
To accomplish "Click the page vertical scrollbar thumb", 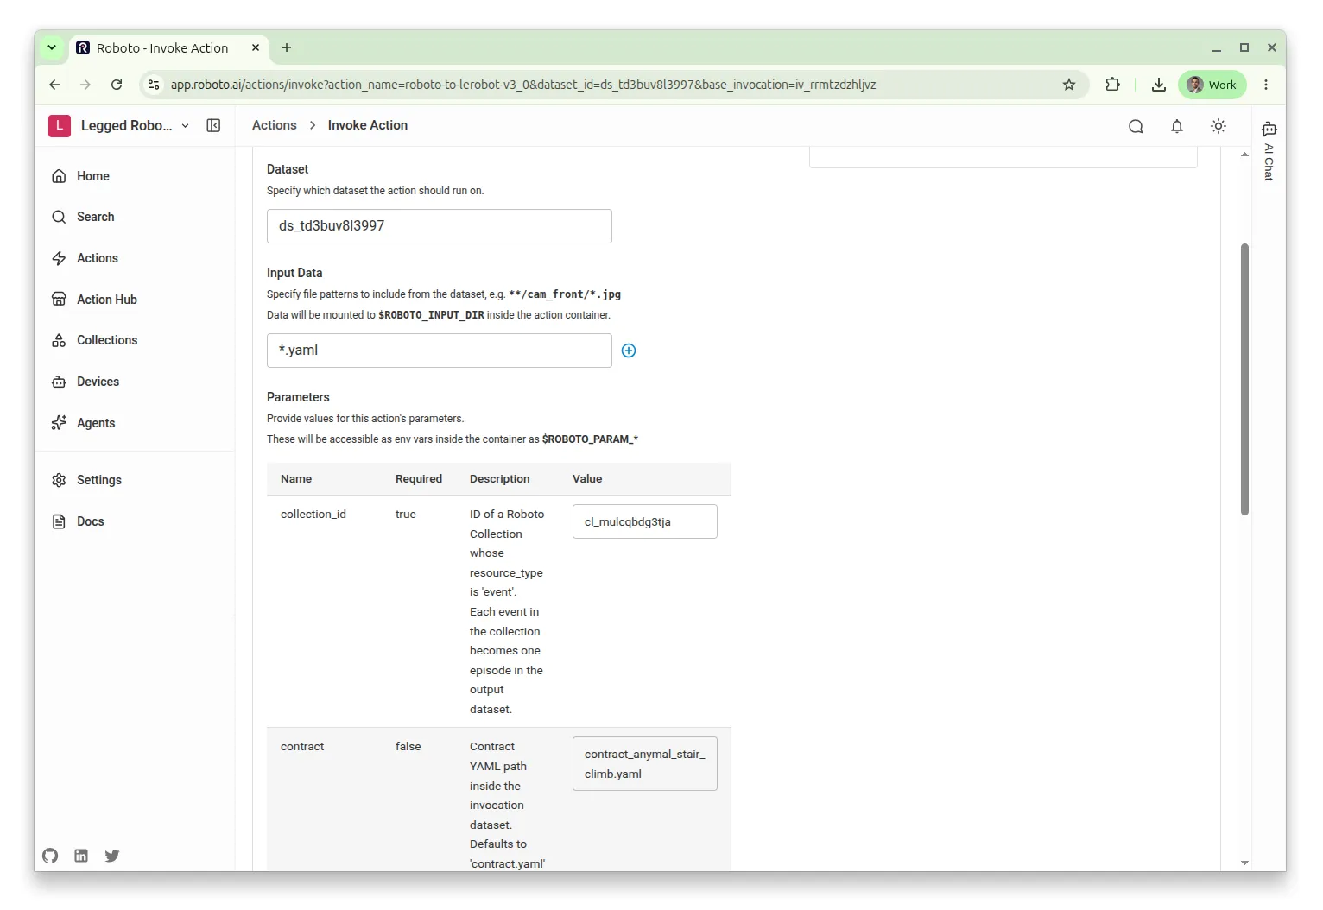I will [x=1244, y=380].
